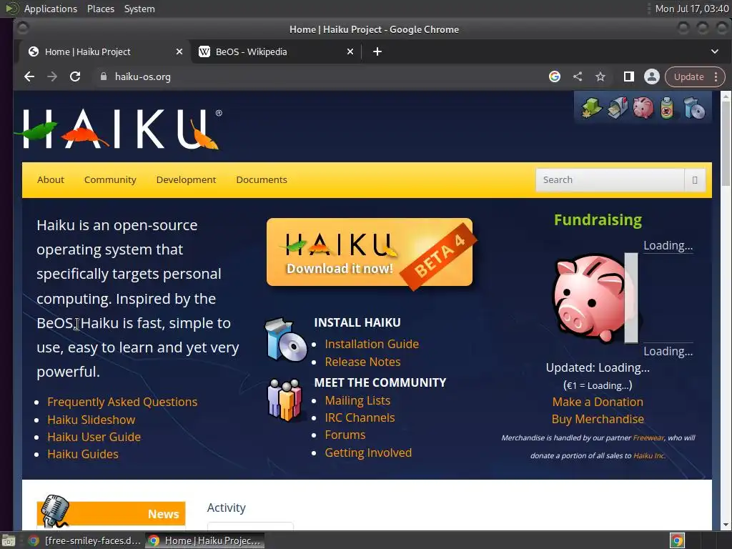Screen dimensions: 732x549
Task: Switch to free-smiley-faces taskbar window
Action: tap(84, 540)
